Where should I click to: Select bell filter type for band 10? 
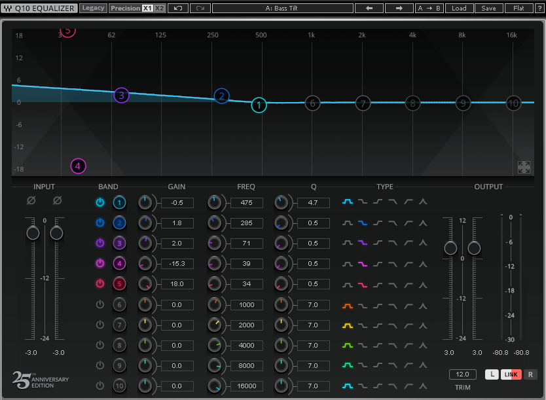tap(348, 386)
